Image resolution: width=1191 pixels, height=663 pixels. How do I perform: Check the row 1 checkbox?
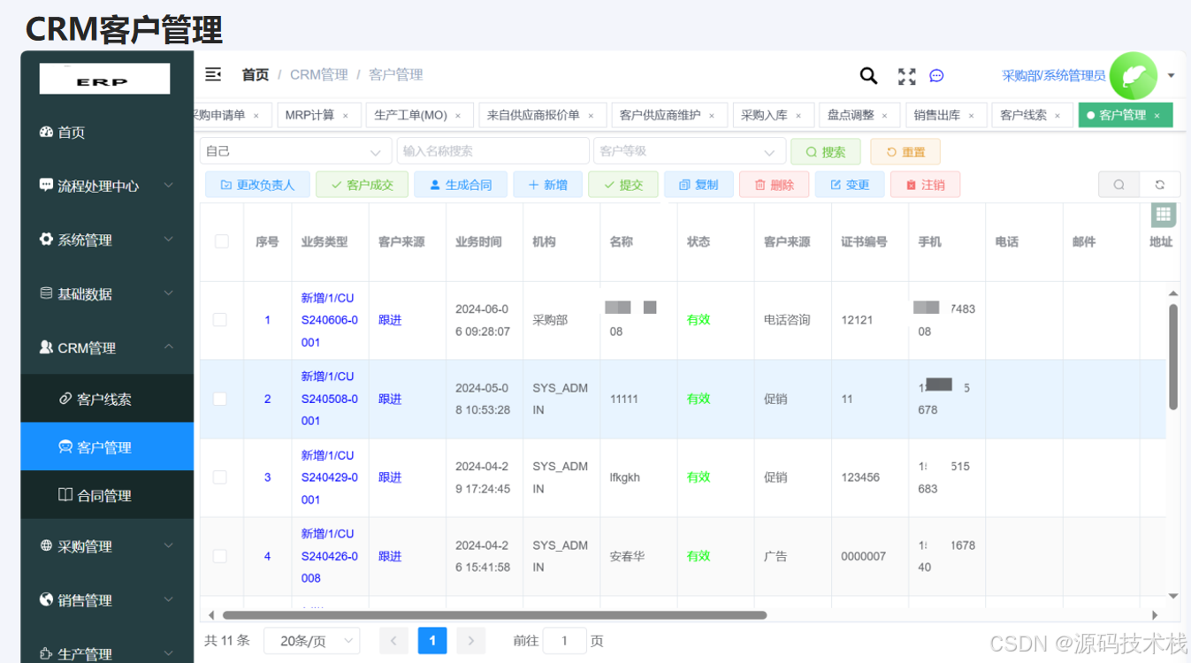[x=220, y=320]
